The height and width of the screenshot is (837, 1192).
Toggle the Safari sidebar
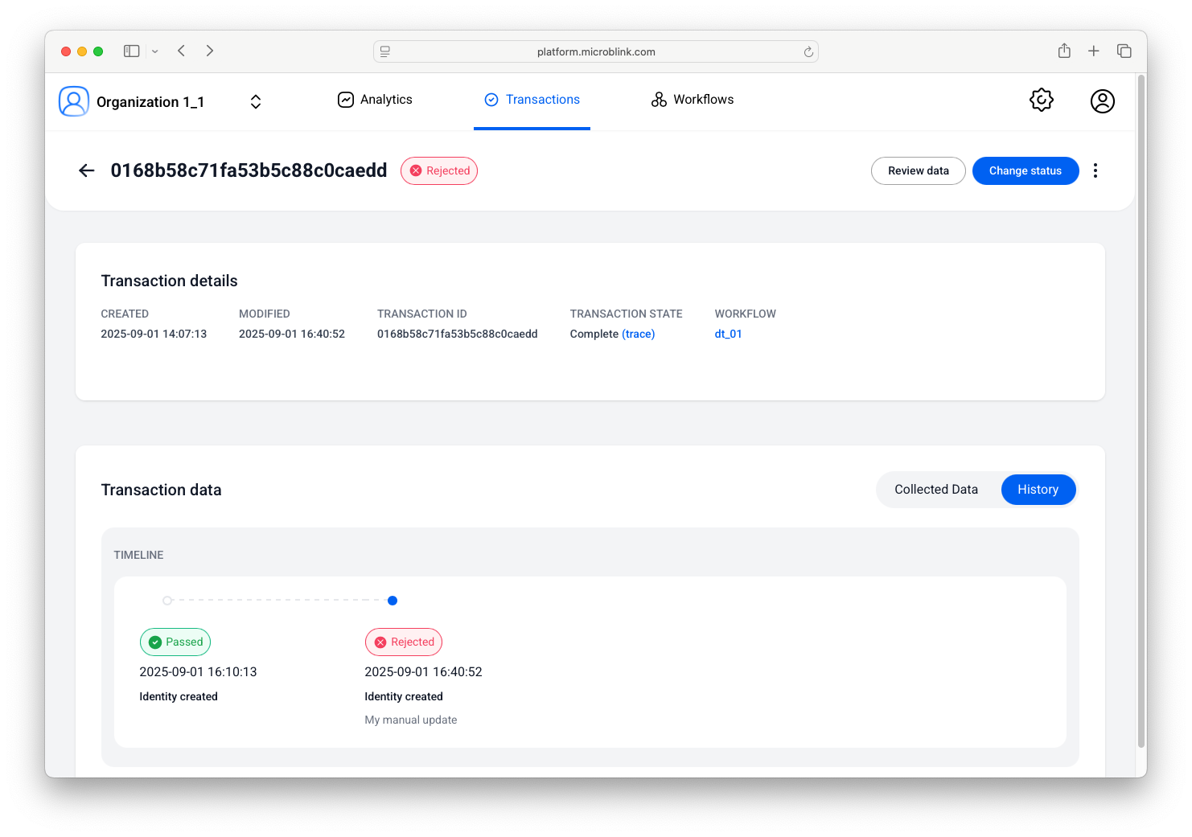(x=132, y=51)
